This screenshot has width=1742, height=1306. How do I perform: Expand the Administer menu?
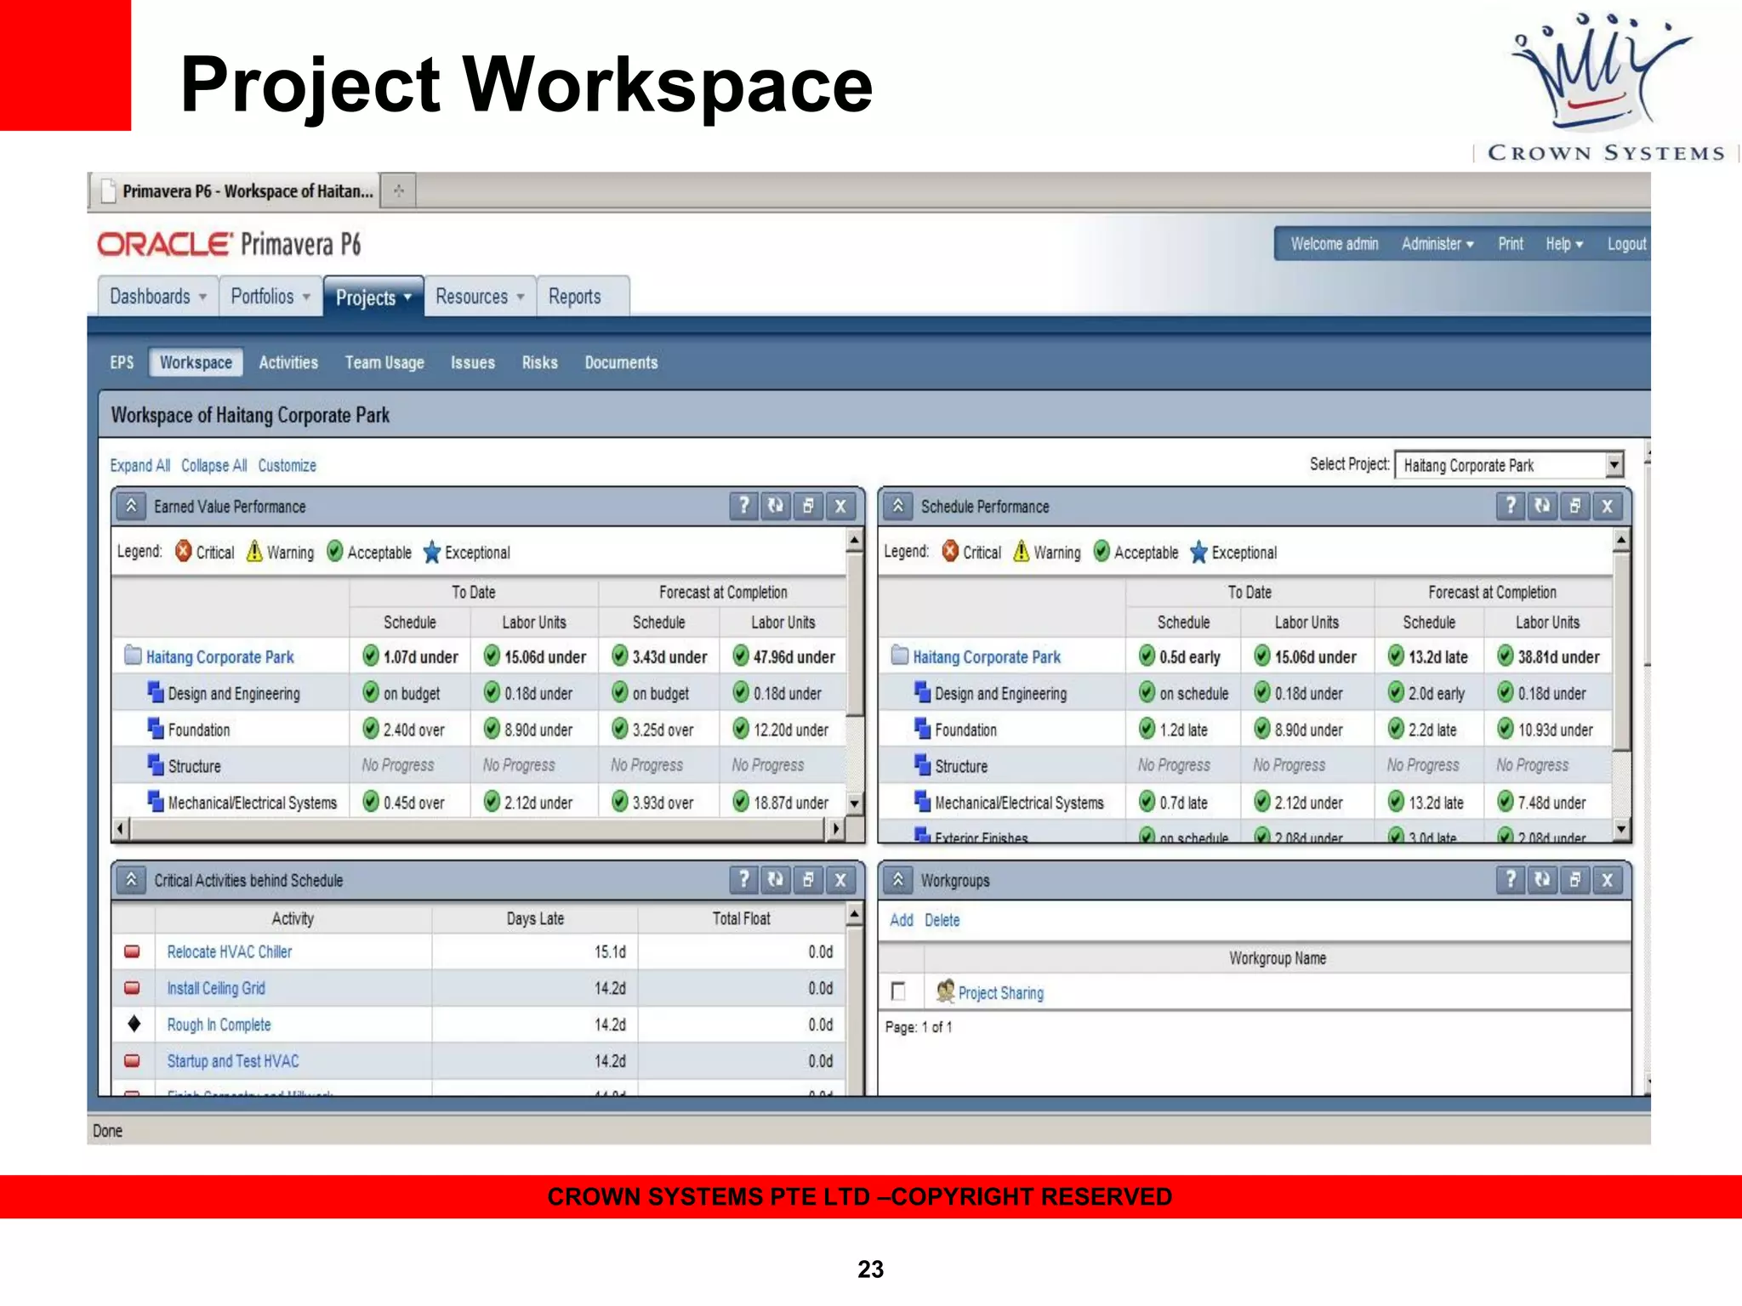pyautogui.click(x=1437, y=244)
